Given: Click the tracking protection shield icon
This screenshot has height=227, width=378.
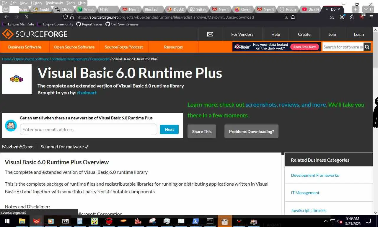Looking at the screenshot, I should (x=66, y=17).
